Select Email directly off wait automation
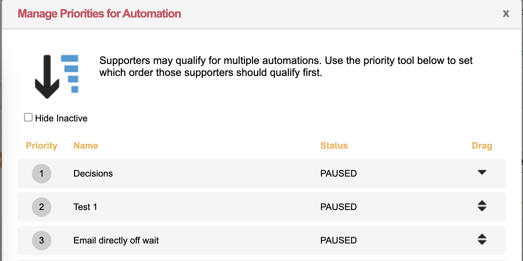The height and width of the screenshot is (261, 523). (x=116, y=241)
